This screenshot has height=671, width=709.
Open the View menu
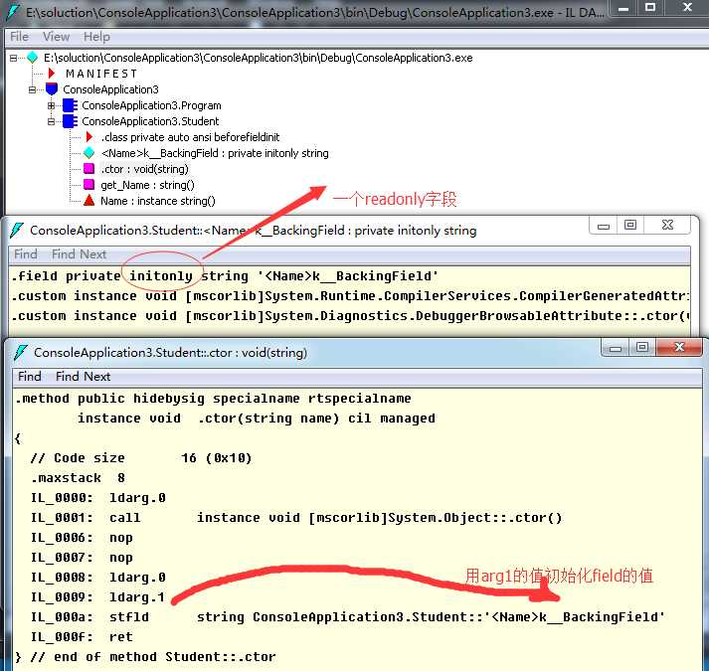click(56, 37)
